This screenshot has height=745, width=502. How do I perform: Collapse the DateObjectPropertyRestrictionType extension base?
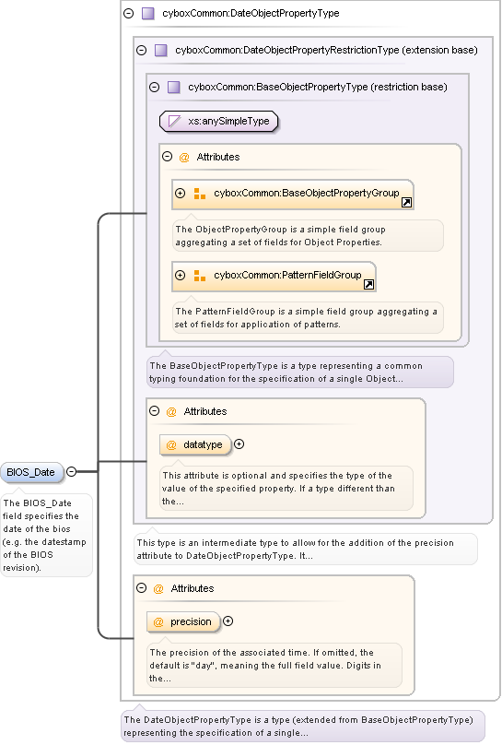pyautogui.click(x=142, y=50)
